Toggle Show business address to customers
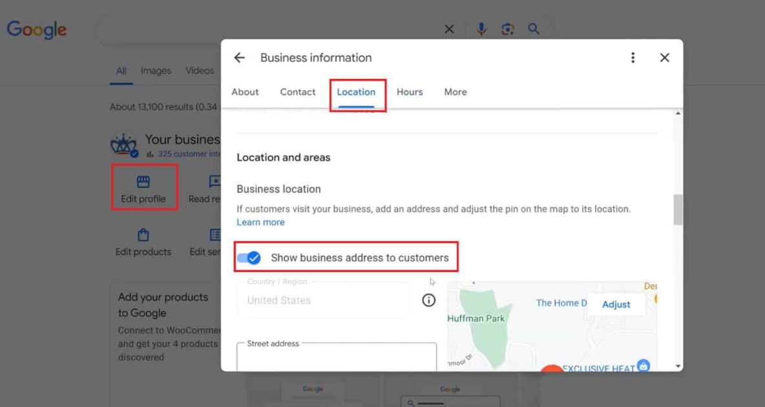This screenshot has height=407, width=765. click(x=249, y=258)
